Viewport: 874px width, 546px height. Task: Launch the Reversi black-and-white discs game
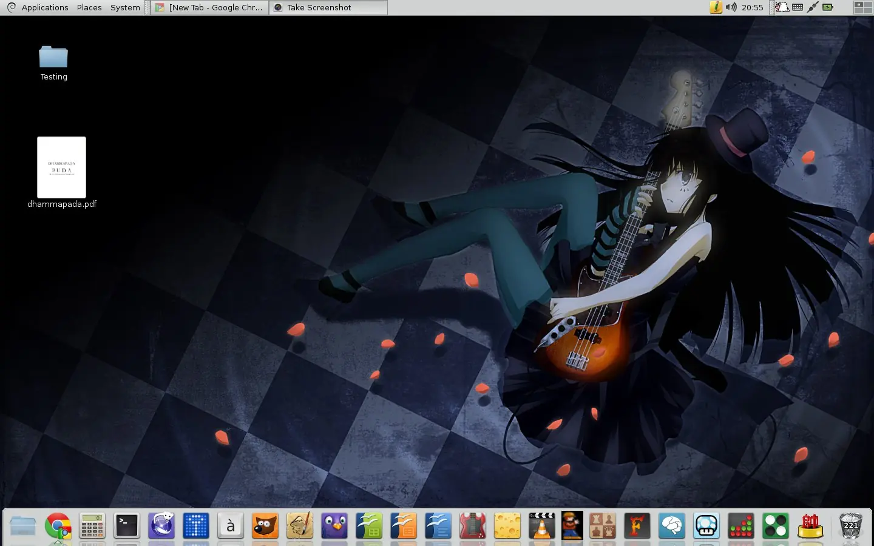tap(776, 525)
